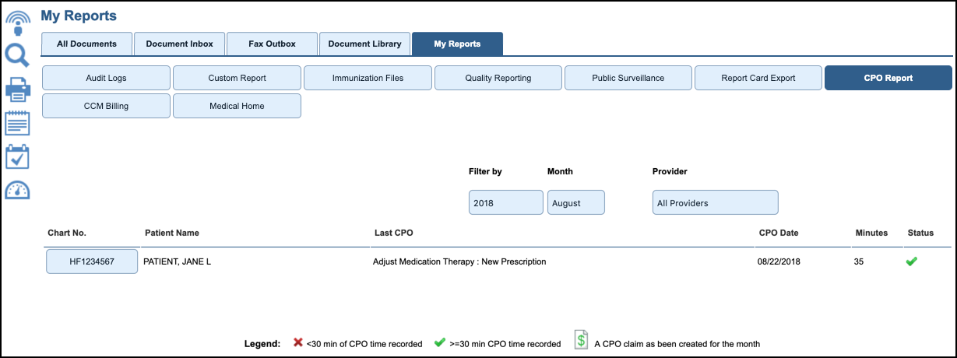957x358 pixels.
Task: Click the CPO claim created legend text
Action: [677, 343]
